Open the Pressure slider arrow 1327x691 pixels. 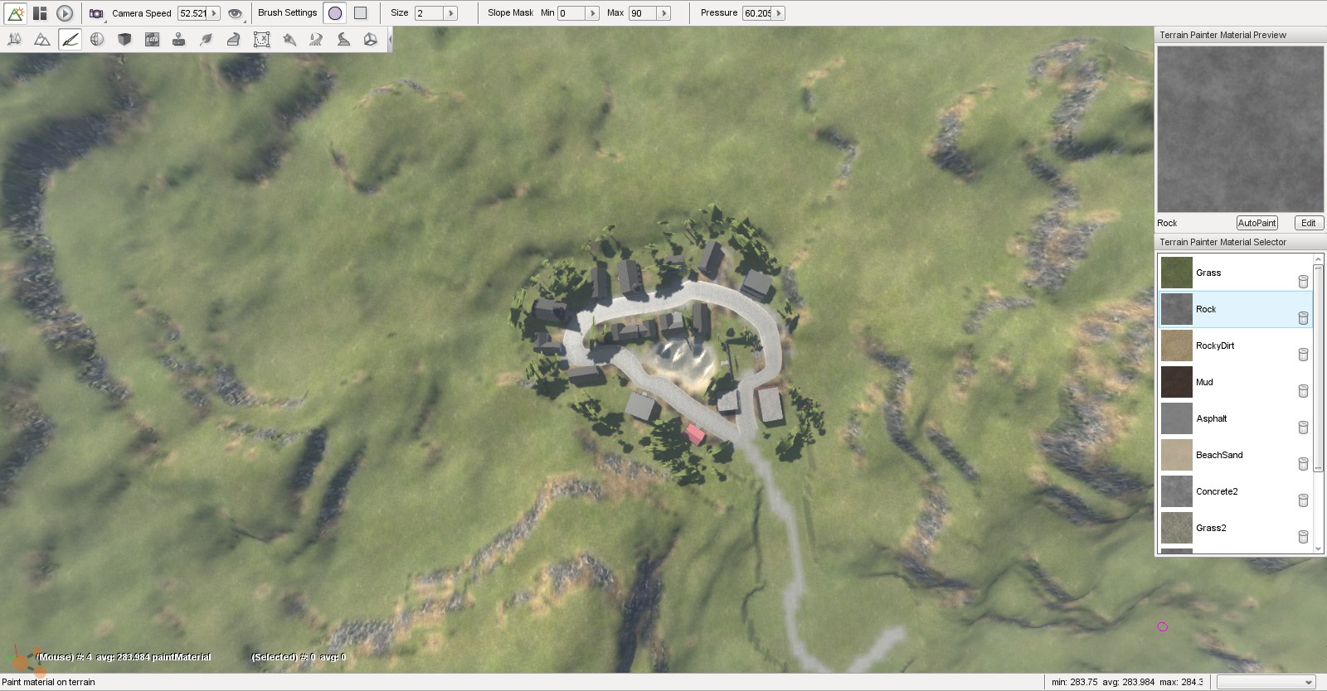778,13
